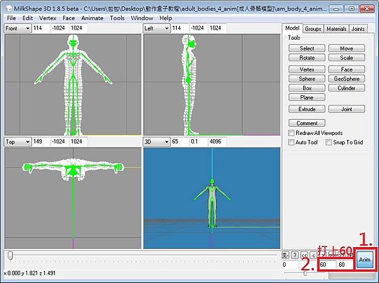Switch to the Model tab
Image resolution: width=379 pixels, height=283 pixels.
292,28
